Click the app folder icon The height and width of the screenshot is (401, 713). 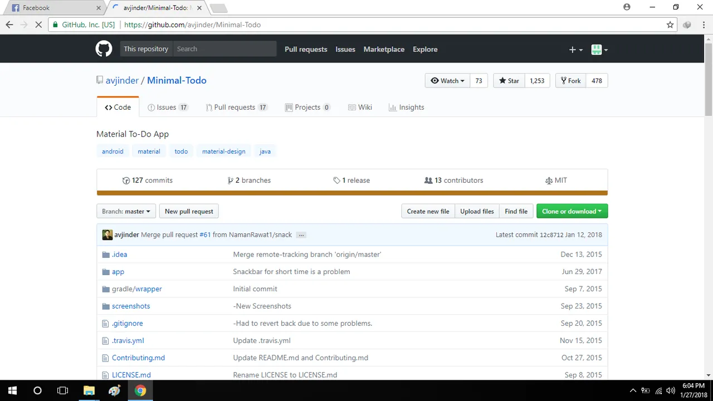106,272
